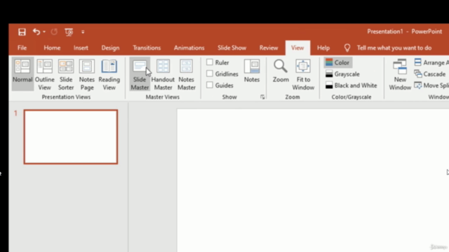Viewport: 449px width, 252px height.
Task: Open the Review tab
Action: (269, 48)
